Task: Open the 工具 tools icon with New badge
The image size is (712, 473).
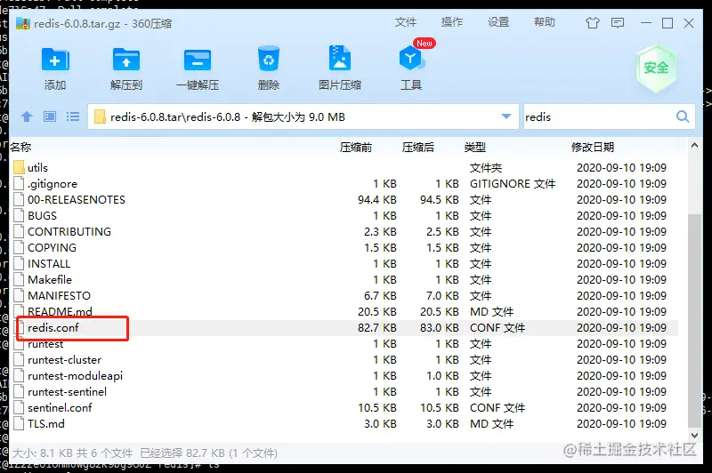Action: point(412,59)
